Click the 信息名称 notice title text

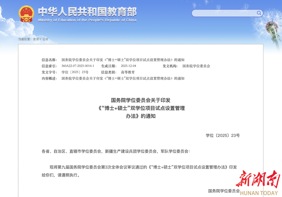(123, 60)
